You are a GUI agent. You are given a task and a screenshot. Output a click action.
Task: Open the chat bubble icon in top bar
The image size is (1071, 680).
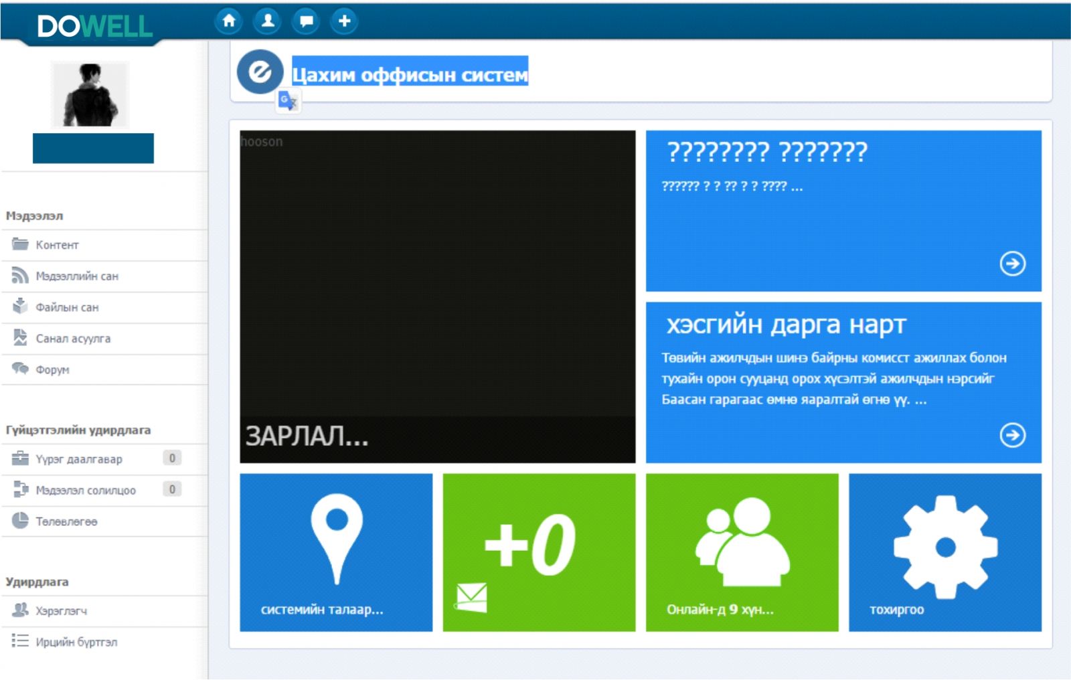pos(306,21)
